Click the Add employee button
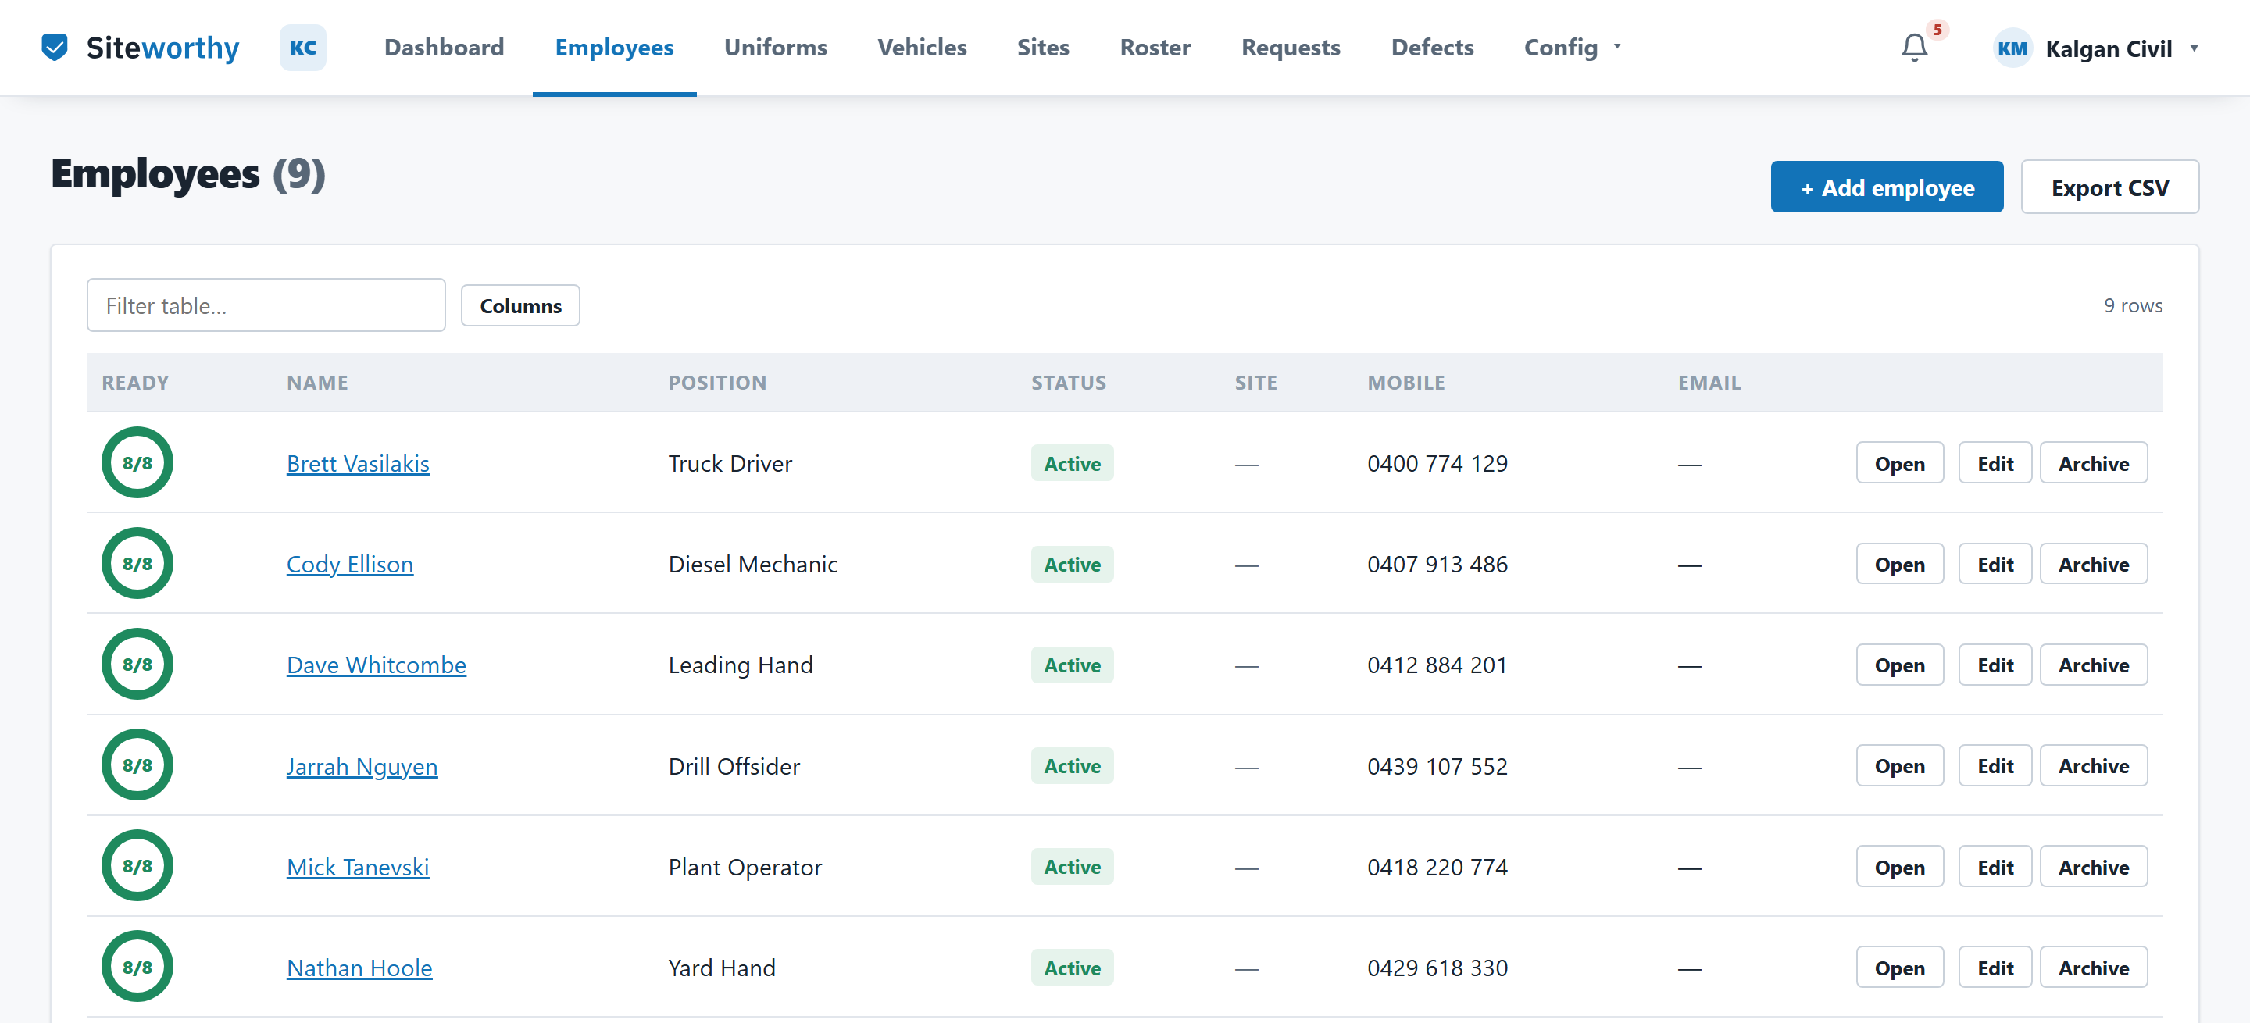 tap(1887, 187)
